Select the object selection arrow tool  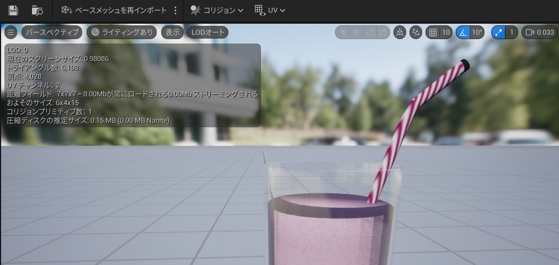[x=343, y=33]
